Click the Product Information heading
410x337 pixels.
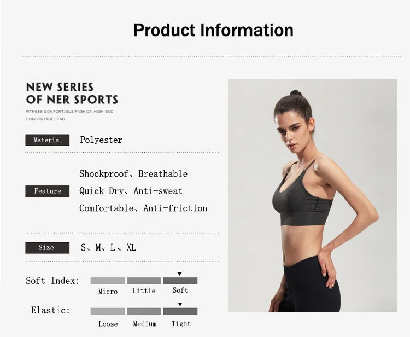coord(213,30)
